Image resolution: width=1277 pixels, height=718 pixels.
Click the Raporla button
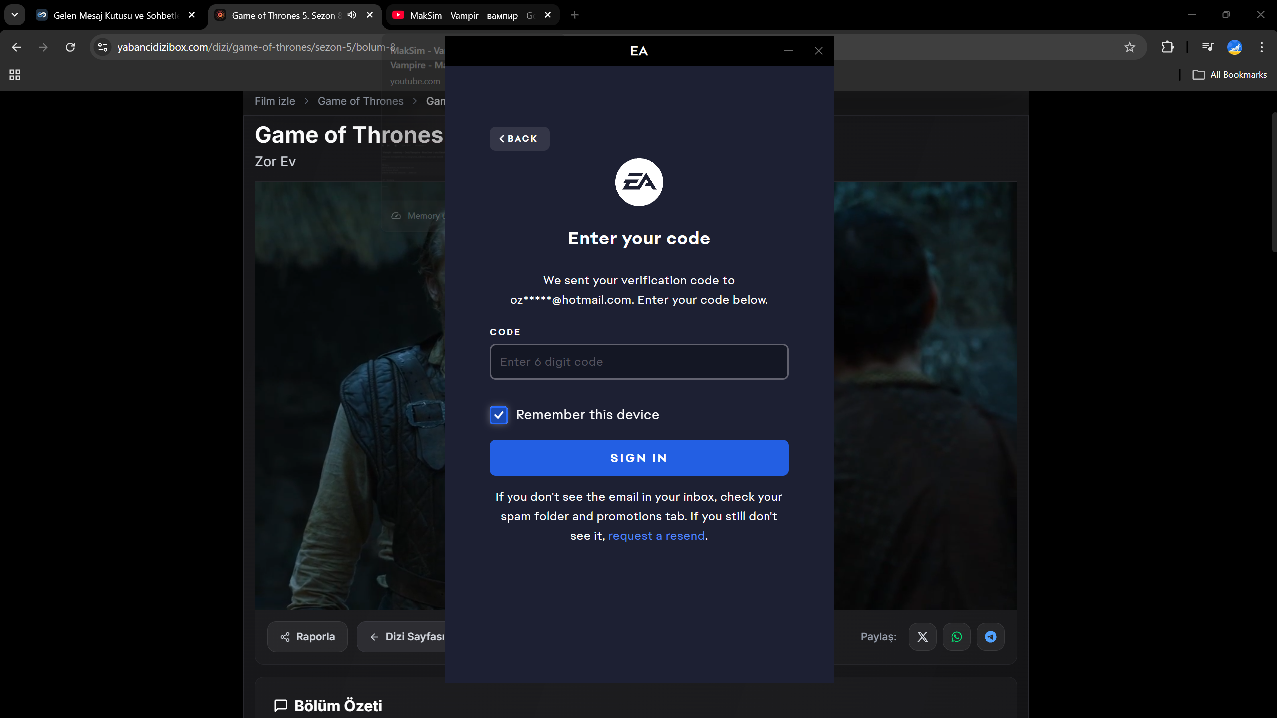coord(307,637)
